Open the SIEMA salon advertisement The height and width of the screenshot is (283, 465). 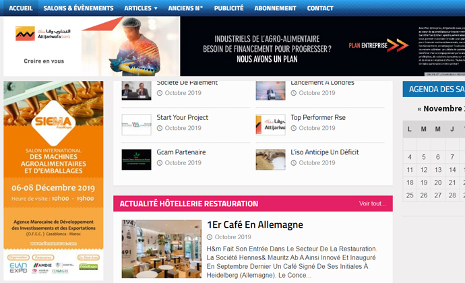[x=53, y=180]
